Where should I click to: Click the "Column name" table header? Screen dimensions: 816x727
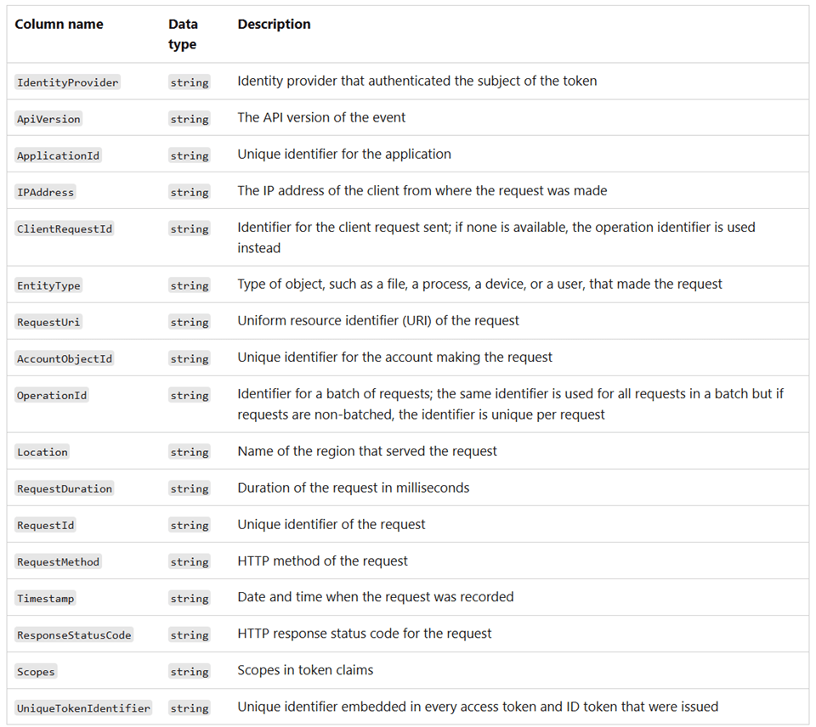59,25
